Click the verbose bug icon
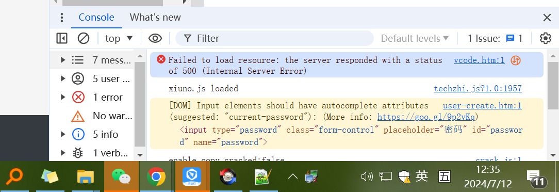The image size is (559, 192). (78, 153)
